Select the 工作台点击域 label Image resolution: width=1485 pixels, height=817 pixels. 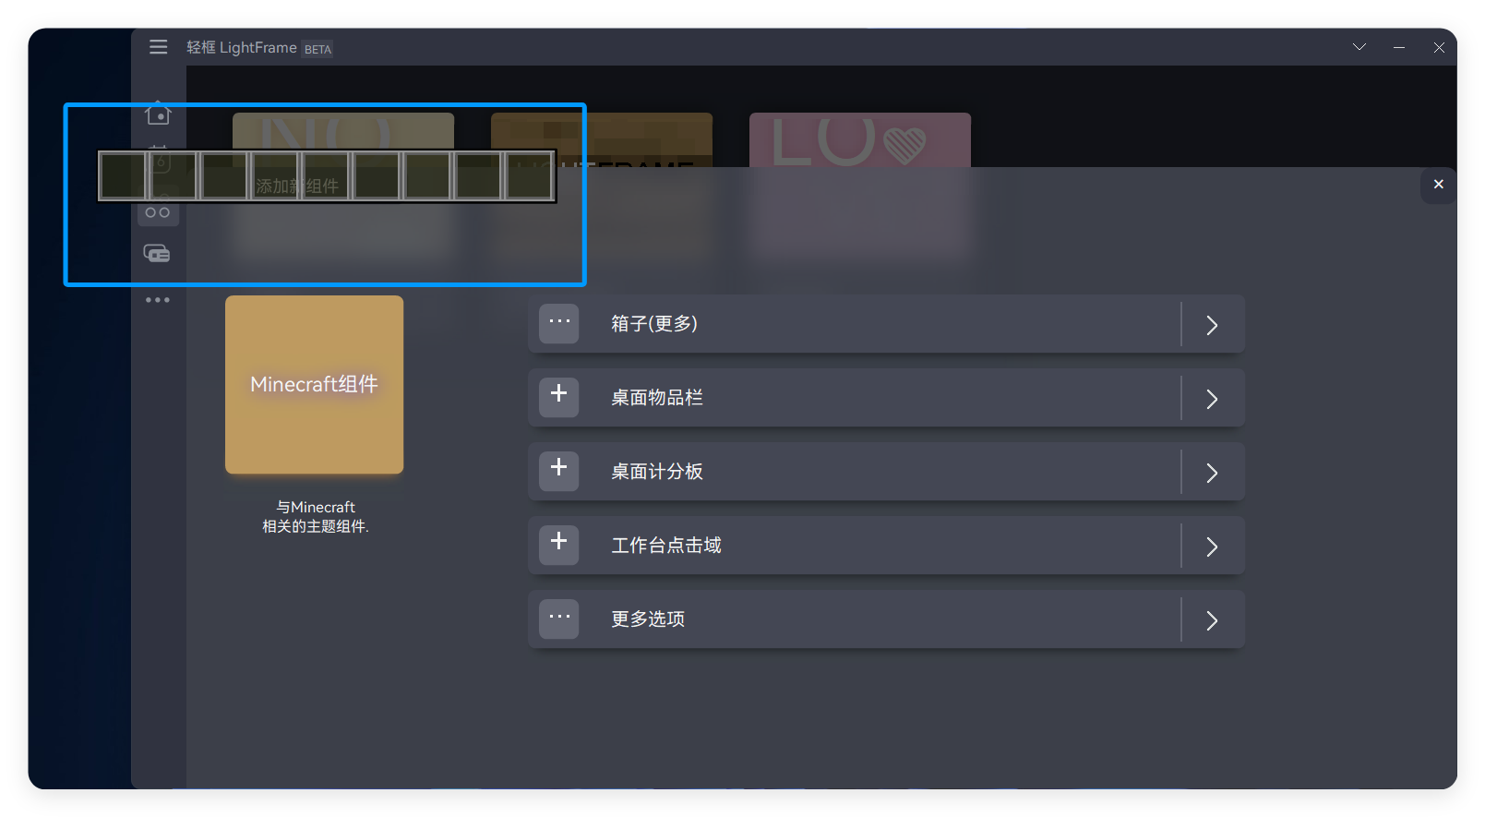click(x=666, y=546)
